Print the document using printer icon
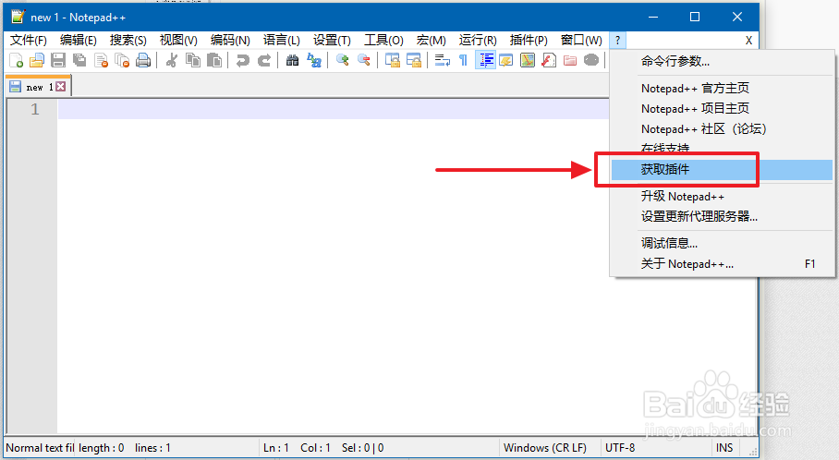This screenshot has height=460, width=839. (143, 60)
